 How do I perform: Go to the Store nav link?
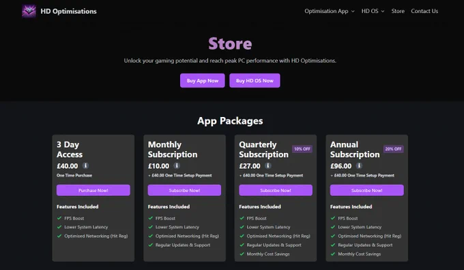pyautogui.click(x=398, y=11)
